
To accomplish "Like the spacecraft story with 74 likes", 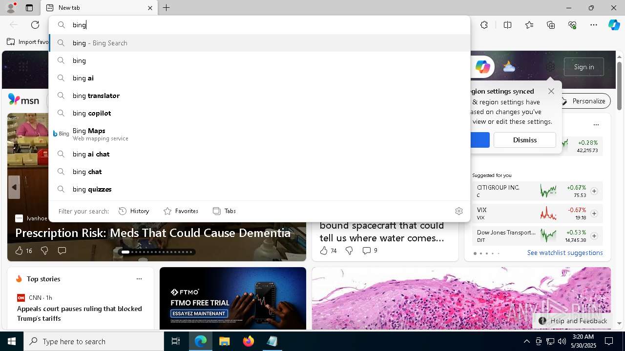I will click(x=328, y=251).
